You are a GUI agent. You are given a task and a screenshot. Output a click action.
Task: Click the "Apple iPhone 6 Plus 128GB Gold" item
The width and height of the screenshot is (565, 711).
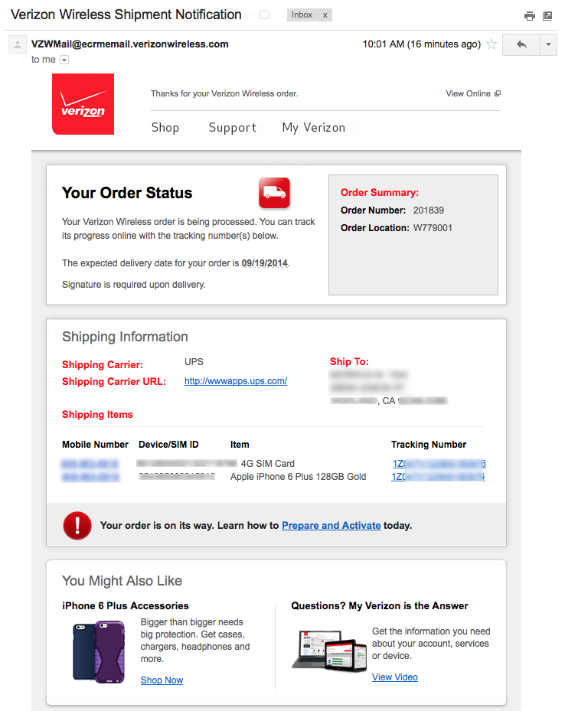tap(298, 477)
